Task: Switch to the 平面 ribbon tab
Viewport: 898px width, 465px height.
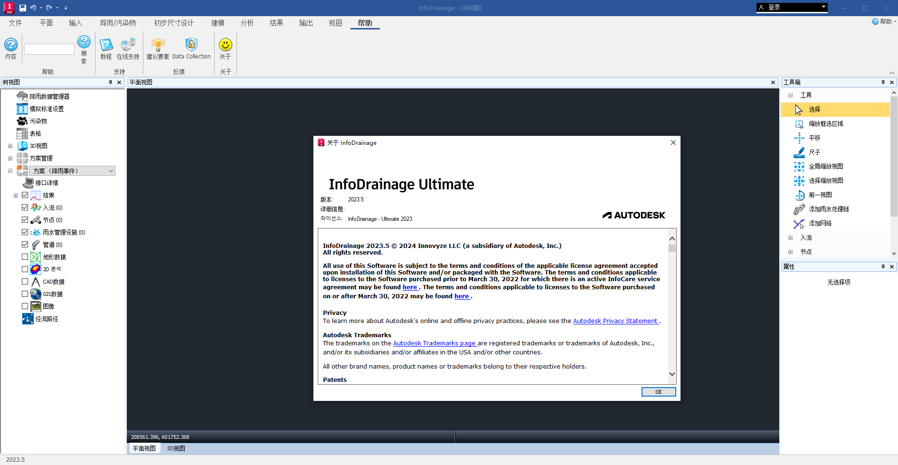Action: coord(46,23)
